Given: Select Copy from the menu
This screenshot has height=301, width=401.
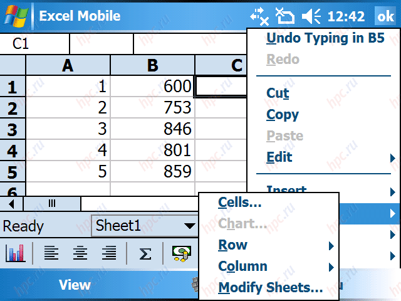Looking at the screenshot, I should [x=283, y=115].
